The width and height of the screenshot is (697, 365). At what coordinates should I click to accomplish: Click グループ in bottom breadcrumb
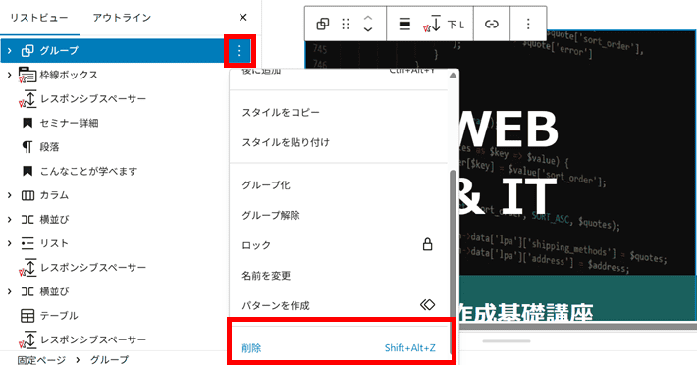coord(109,359)
